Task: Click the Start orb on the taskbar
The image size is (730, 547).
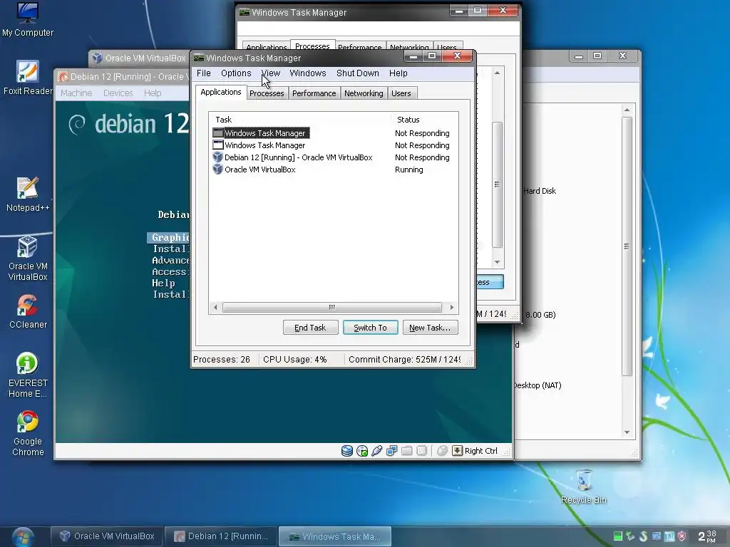Action: click(x=22, y=537)
